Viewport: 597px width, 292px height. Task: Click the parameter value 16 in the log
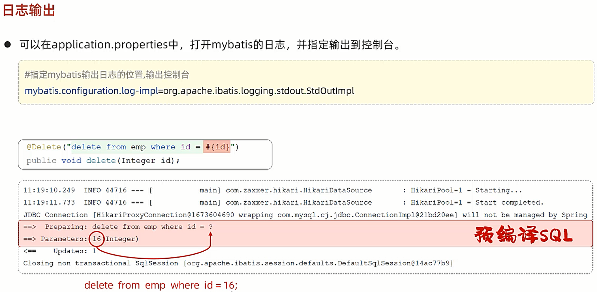coord(97,239)
